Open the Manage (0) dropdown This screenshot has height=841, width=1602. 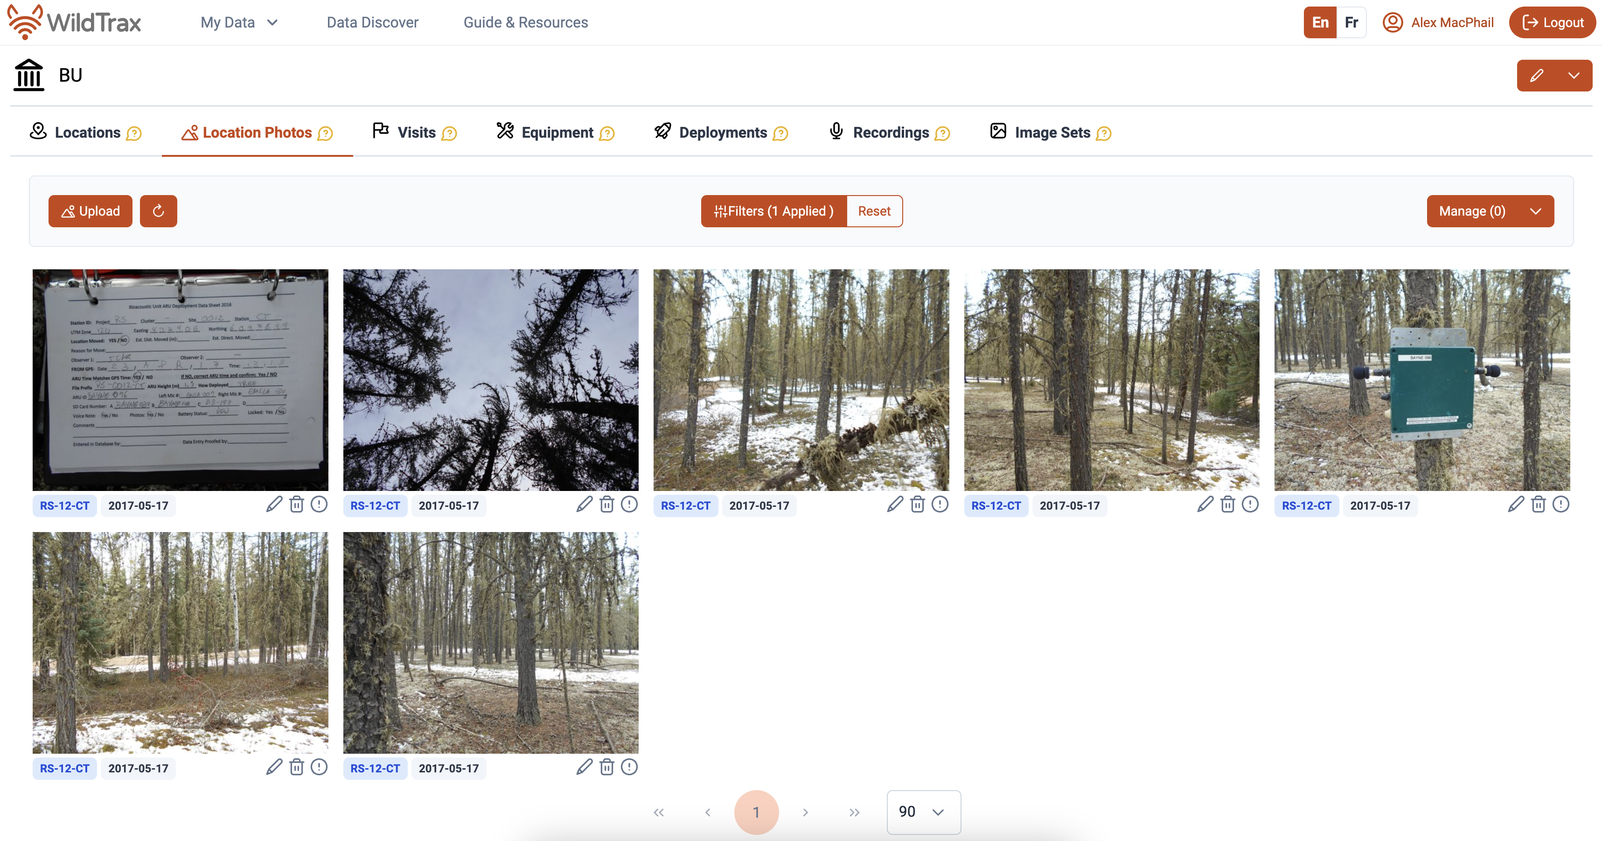[x=1490, y=211]
